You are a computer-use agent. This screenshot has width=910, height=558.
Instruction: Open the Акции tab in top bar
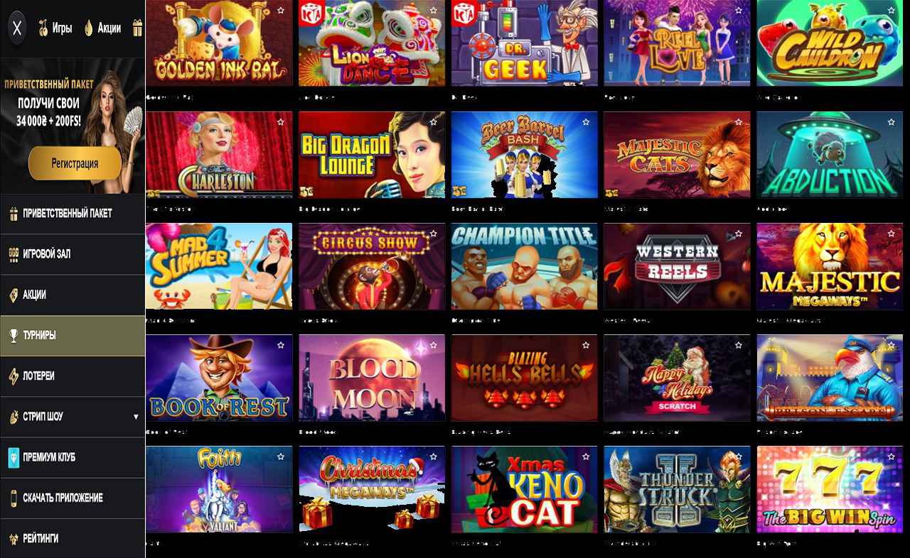(102, 28)
